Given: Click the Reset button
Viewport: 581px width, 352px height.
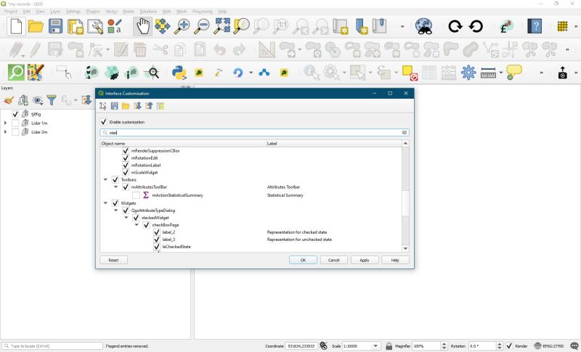Looking at the screenshot, I should [x=113, y=260].
